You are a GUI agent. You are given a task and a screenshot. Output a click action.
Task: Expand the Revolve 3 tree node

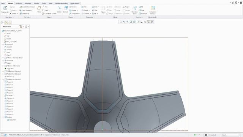(3, 44)
